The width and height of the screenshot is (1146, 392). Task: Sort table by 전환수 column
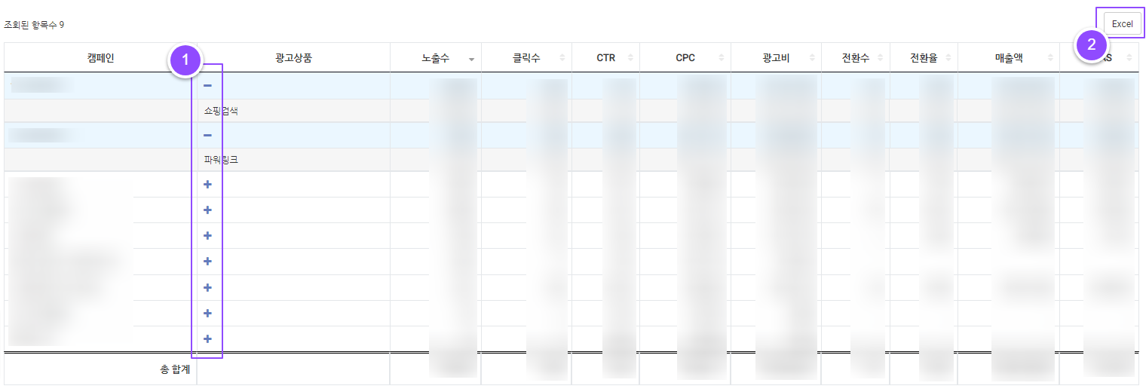[856, 58]
